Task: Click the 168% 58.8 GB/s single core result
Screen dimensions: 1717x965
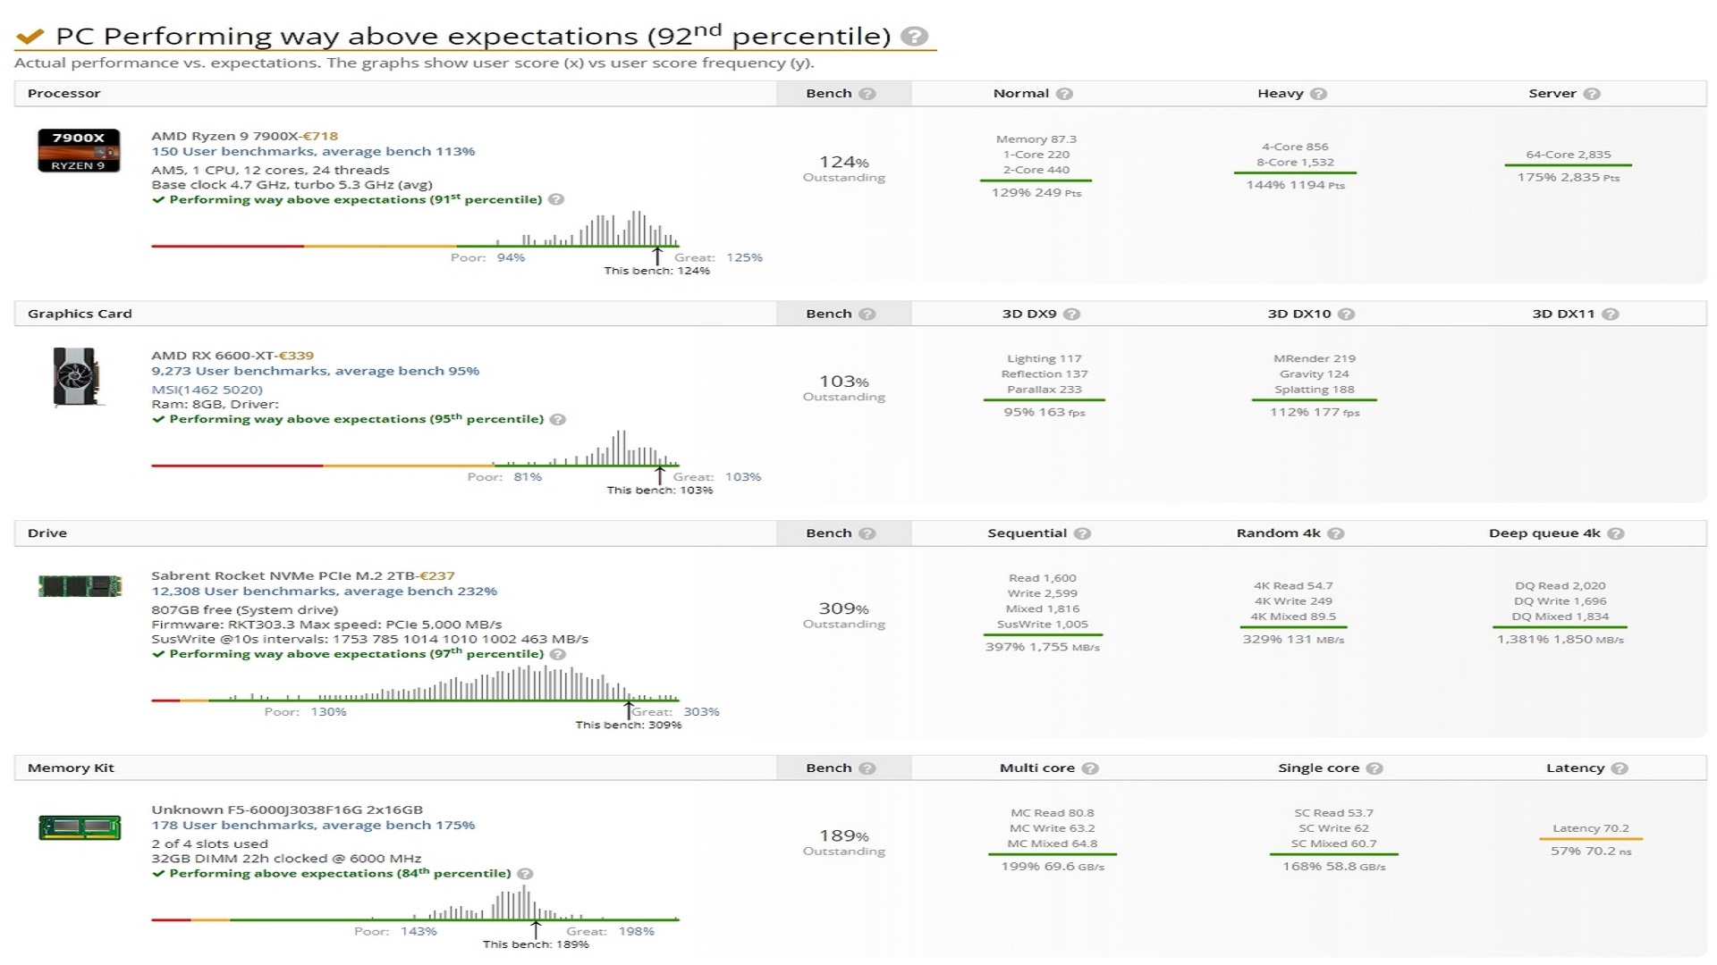Action: [1333, 866]
